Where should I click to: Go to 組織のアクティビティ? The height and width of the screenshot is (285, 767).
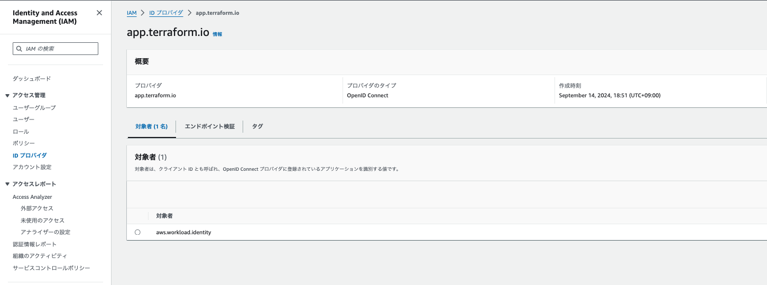(40, 256)
